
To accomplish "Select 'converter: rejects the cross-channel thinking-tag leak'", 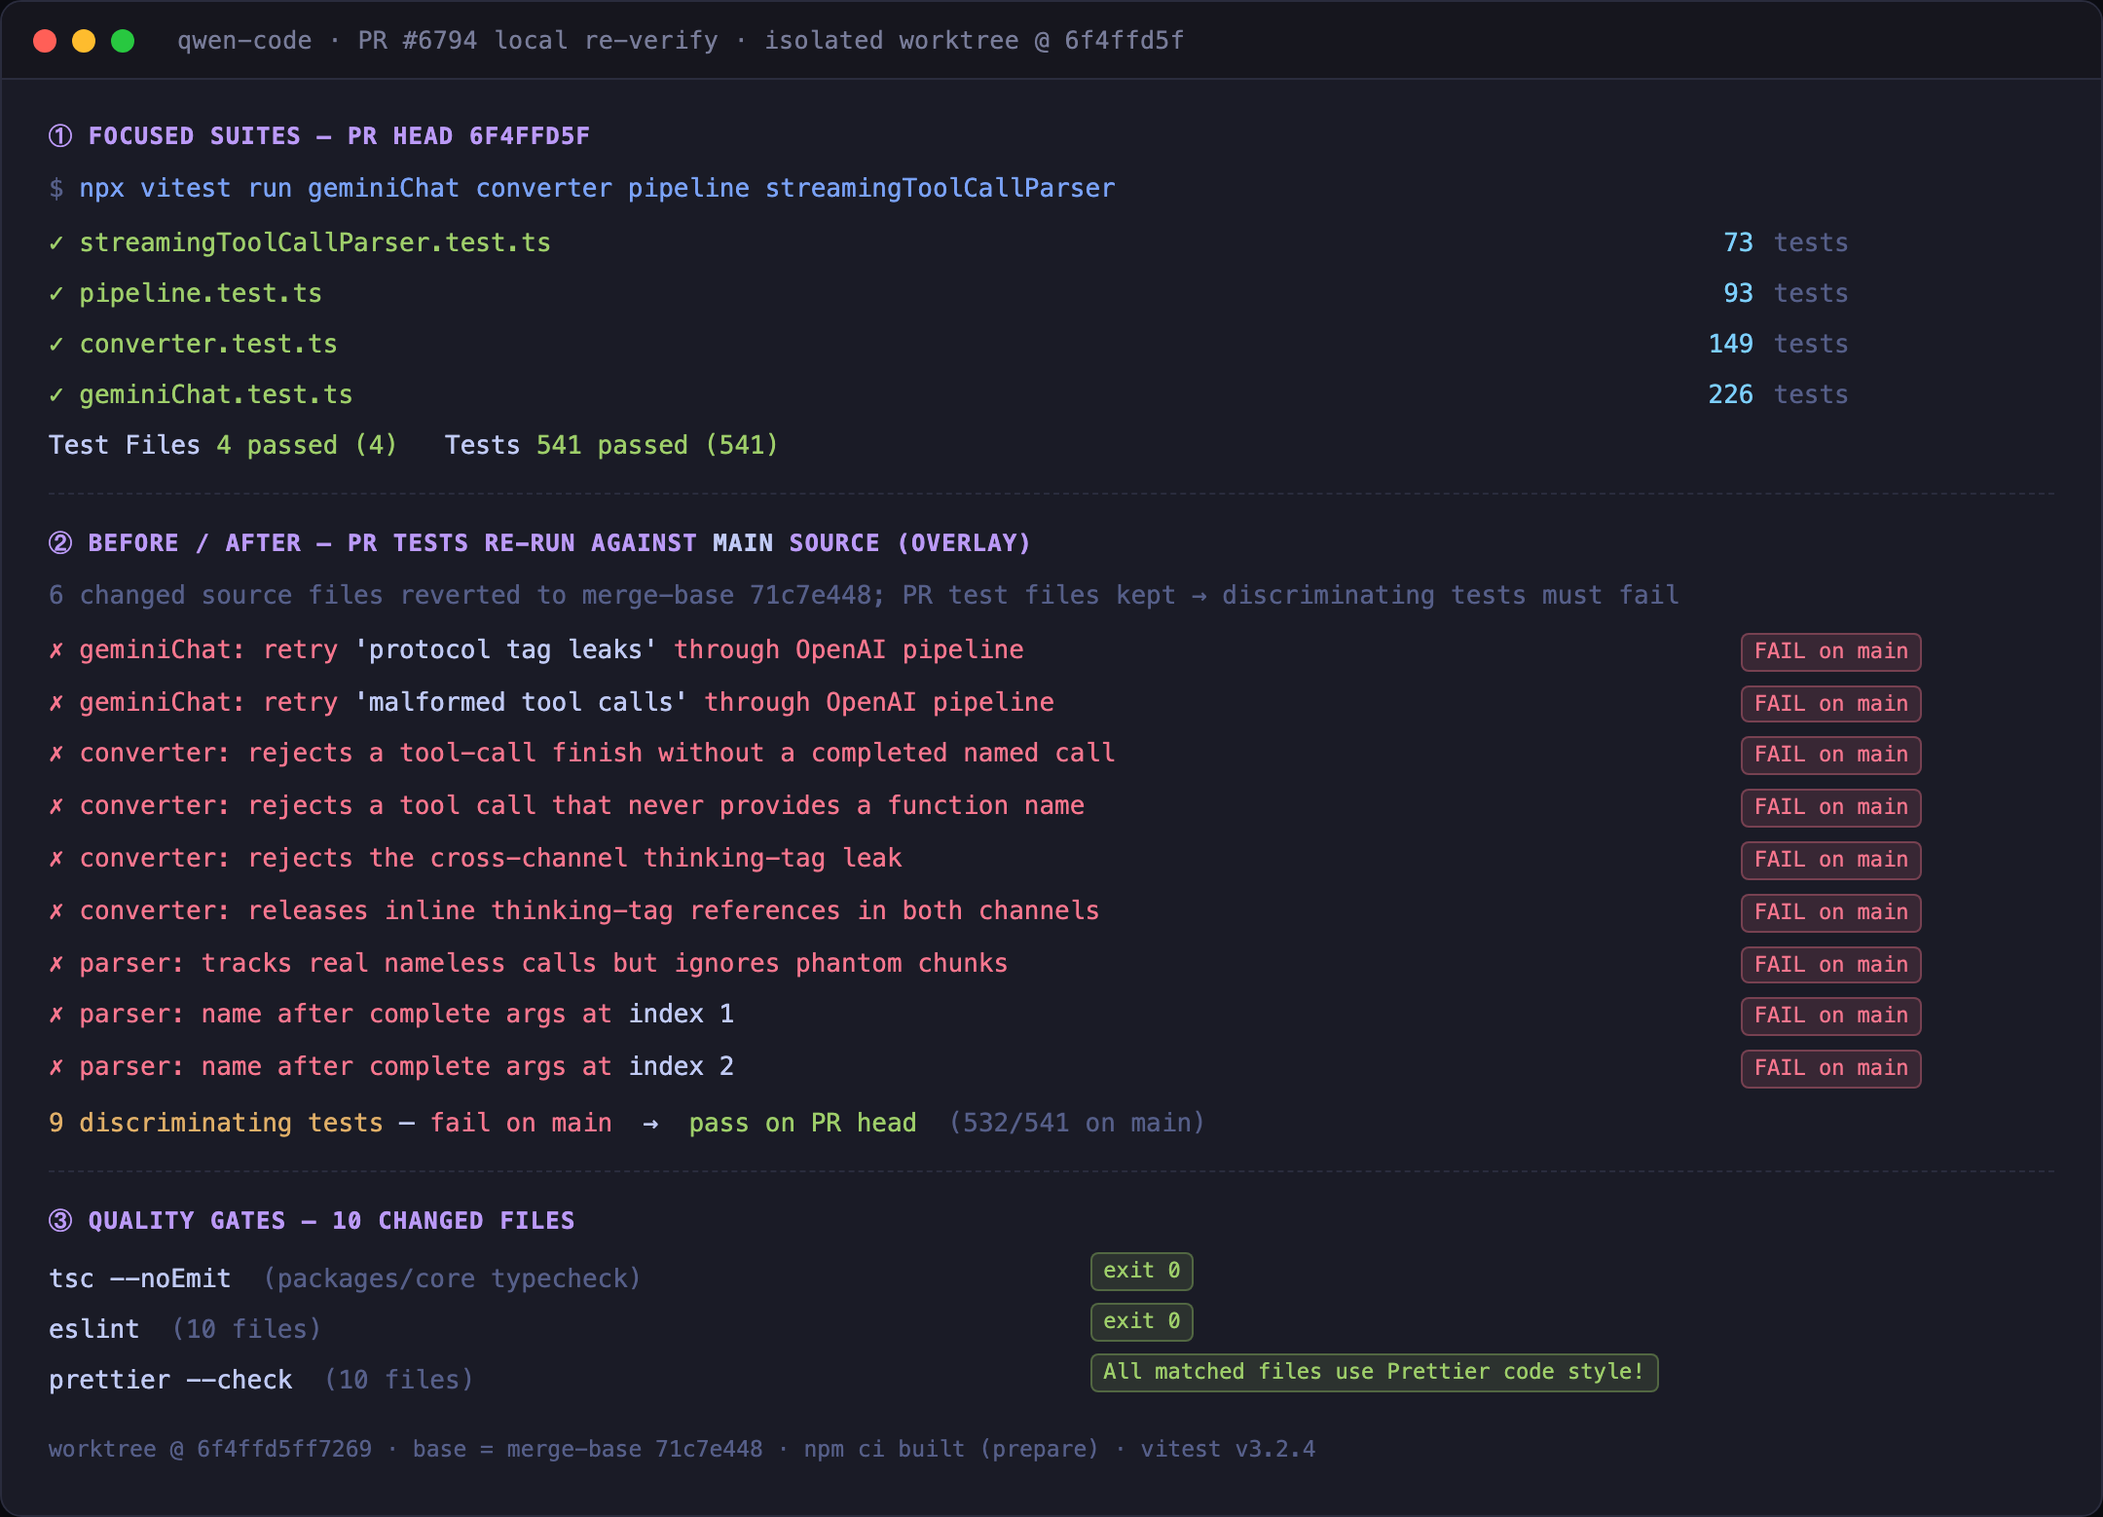I will click(x=491, y=858).
